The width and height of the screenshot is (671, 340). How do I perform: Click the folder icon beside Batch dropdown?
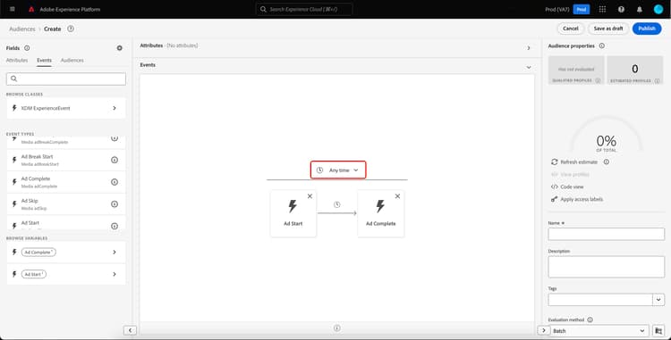click(x=658, y=330)
